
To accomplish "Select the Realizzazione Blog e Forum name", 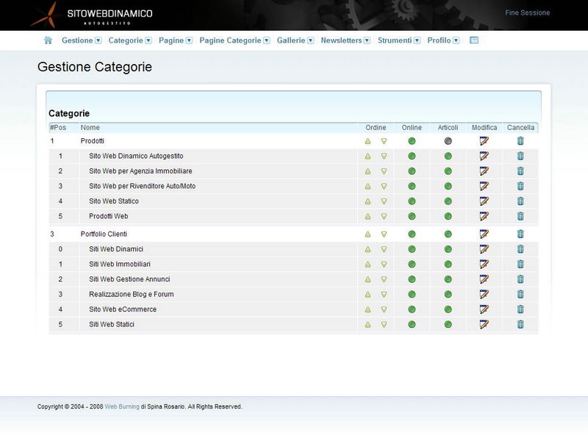I will pos(132,294).
